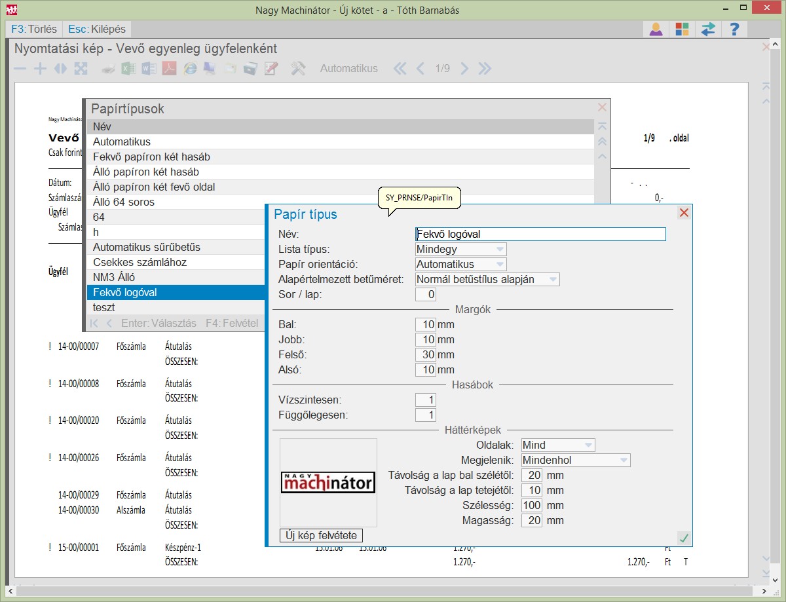Select Csekkes számlához in paper list
Screen dimensions: 786x602
tap(140, 262)
